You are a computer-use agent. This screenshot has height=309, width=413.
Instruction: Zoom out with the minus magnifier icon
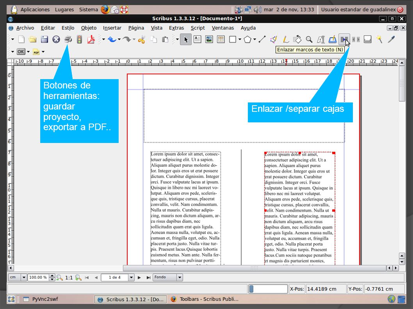(59, 277)
